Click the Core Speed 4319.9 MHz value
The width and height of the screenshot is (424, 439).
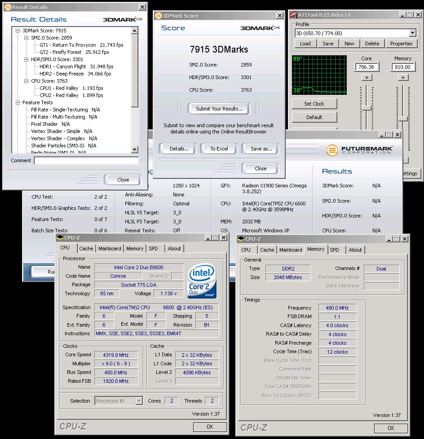coord(116,355)
